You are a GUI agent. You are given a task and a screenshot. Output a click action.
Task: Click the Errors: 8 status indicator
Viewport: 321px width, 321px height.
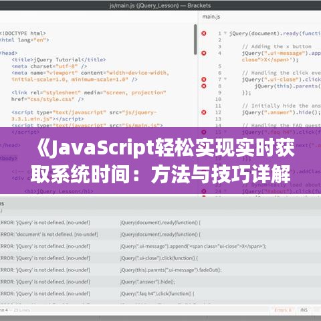(x=283, y=310)
